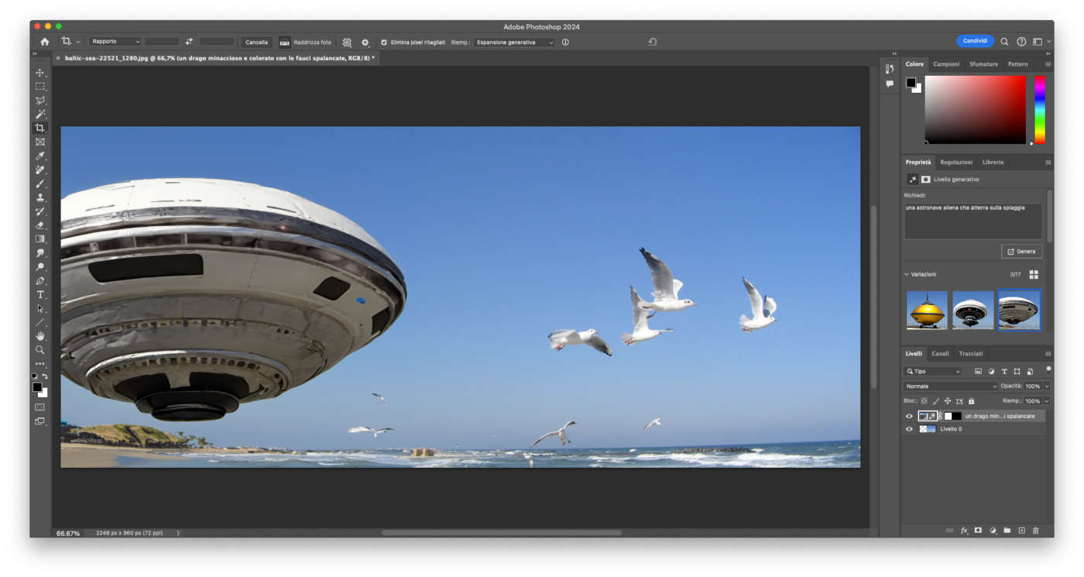The height and width of the screenshot is (577, 1084).
Task: Select the Type tool
Action: (x=40, y=295)
